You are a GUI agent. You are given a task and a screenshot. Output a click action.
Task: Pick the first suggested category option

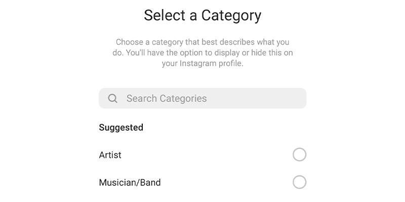pos(299,155)
